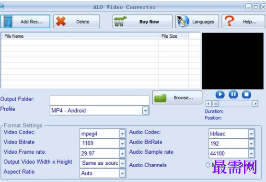This screenshot has width=266, height=182.
Task: Click the Delete button
Action: 76,22
